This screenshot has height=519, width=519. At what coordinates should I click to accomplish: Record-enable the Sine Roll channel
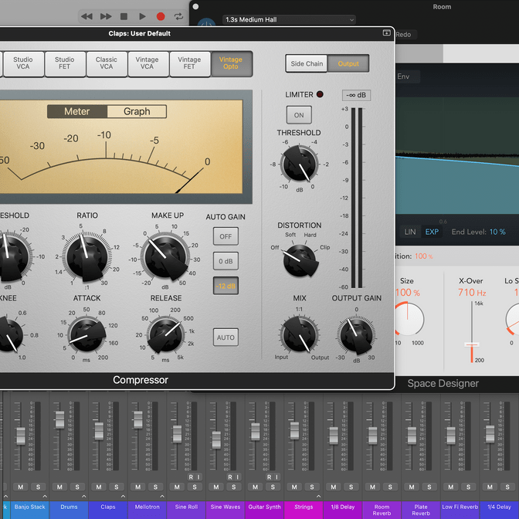pos(191,477)
